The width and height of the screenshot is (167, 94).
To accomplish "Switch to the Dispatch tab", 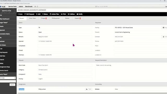I will point(78,18).
